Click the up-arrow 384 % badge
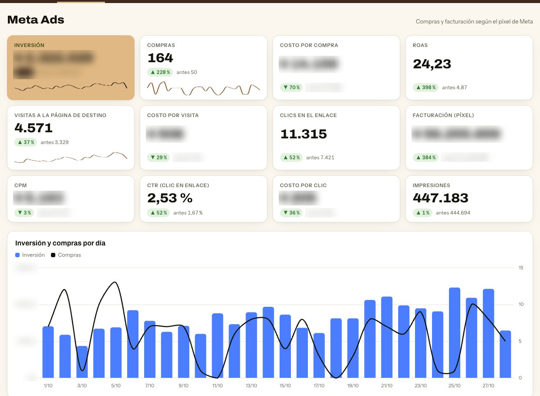This screenshot has width=540, height=396. (425, 158)
